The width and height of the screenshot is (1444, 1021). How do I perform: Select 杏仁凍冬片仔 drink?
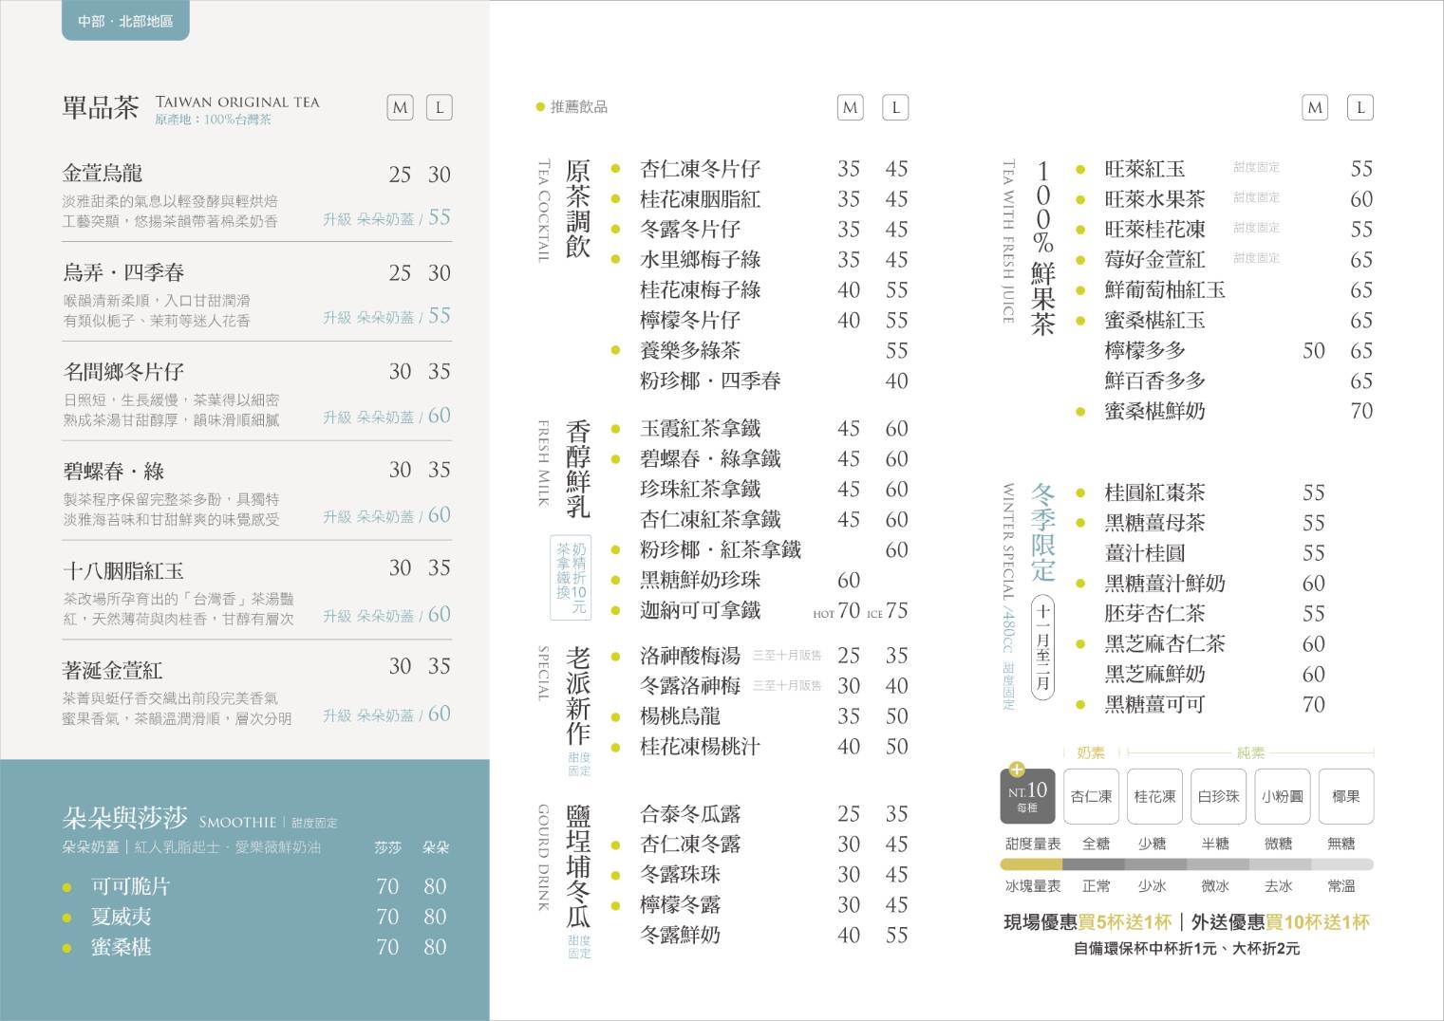700,169
